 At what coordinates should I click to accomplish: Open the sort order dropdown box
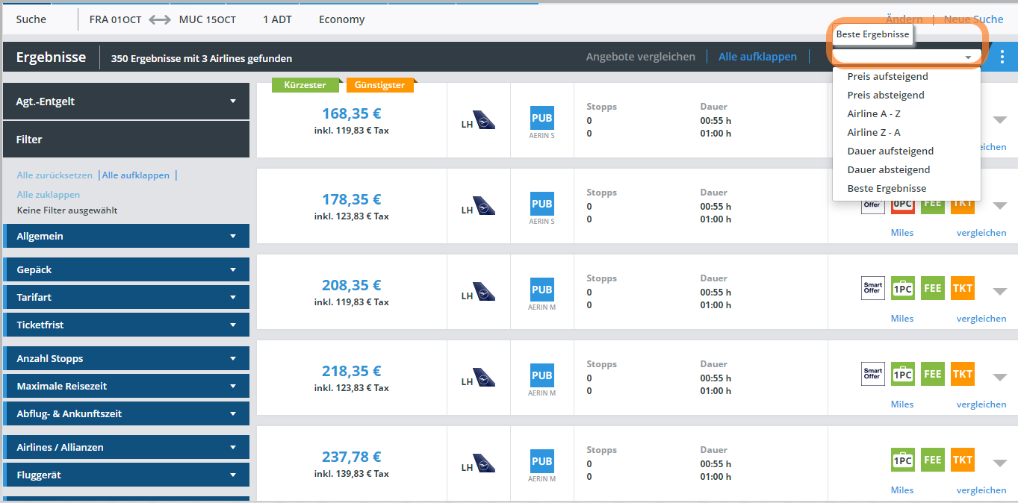906,57
